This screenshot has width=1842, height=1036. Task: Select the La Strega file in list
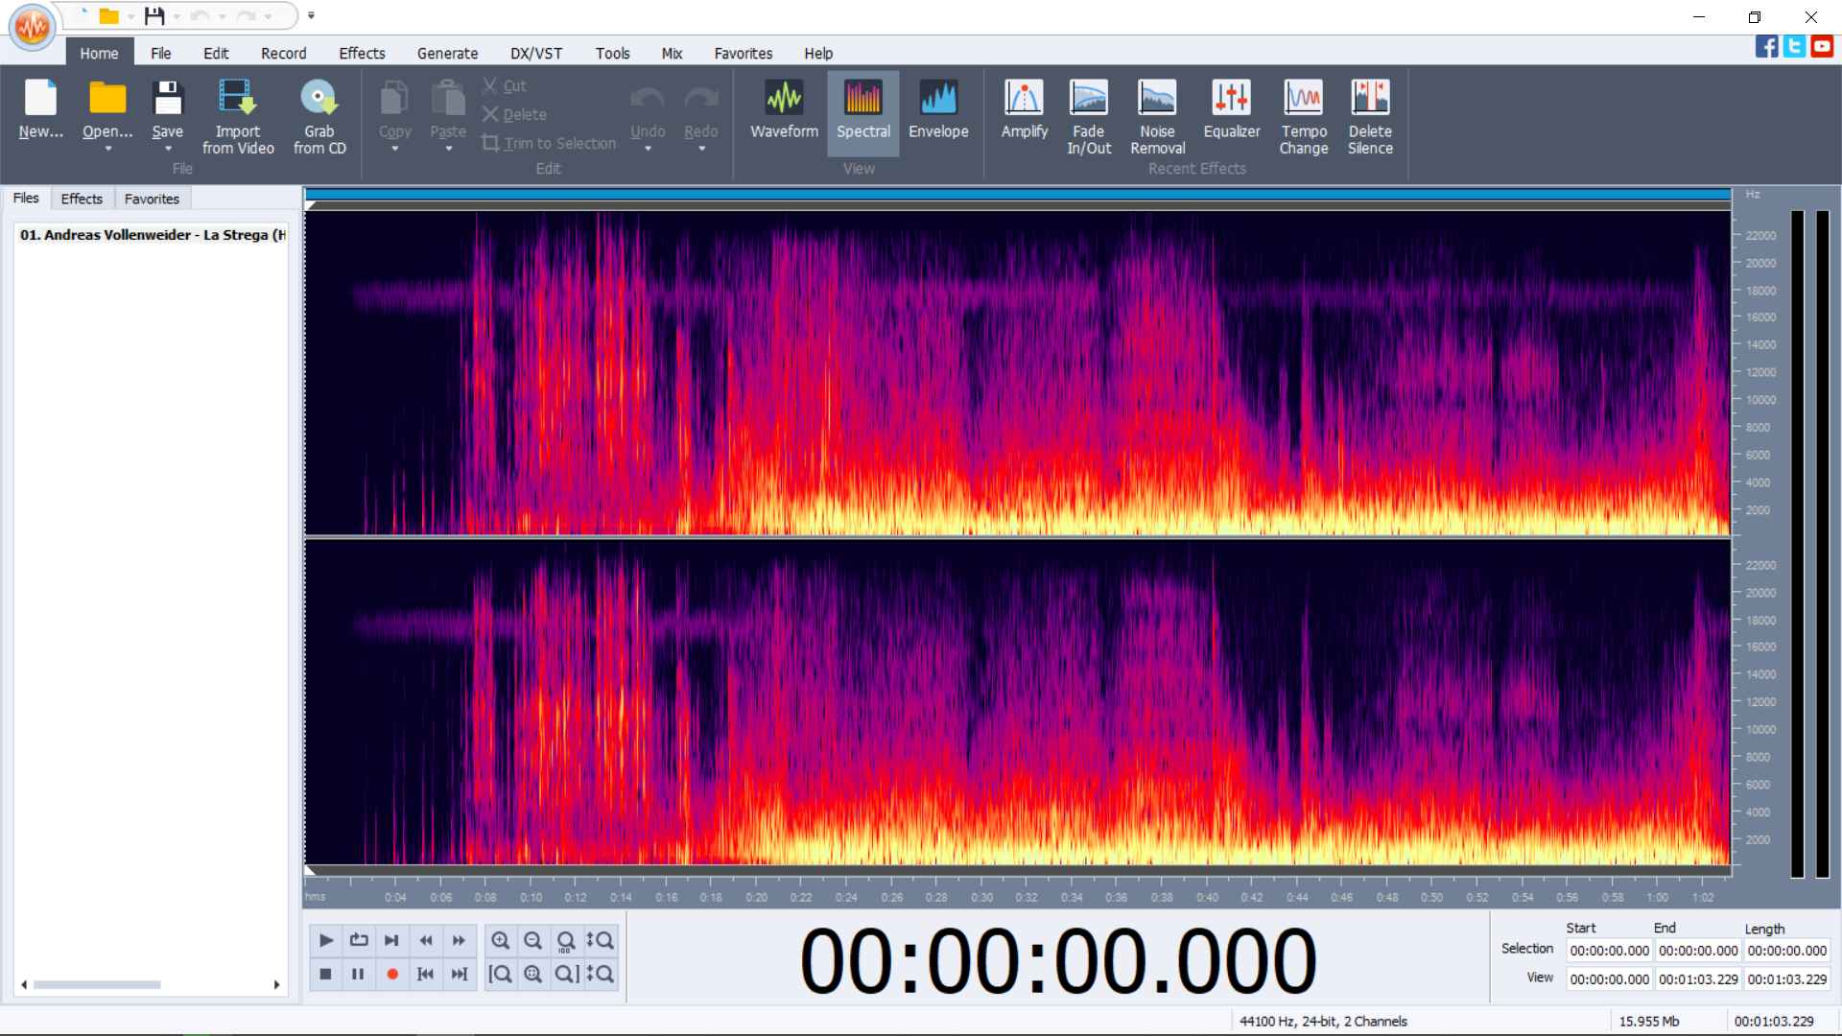152,235
